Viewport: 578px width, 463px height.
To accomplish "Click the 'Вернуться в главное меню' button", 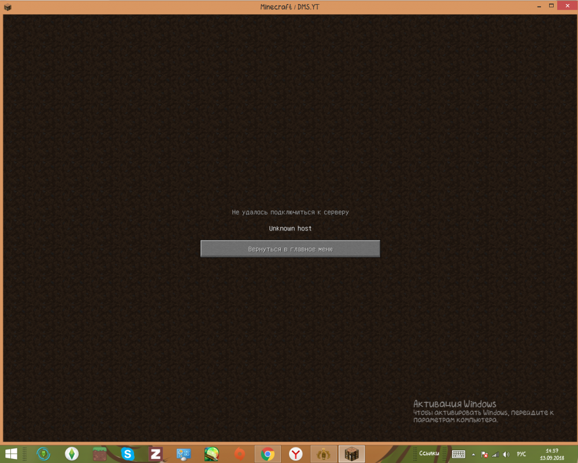I will coord(290,249).
